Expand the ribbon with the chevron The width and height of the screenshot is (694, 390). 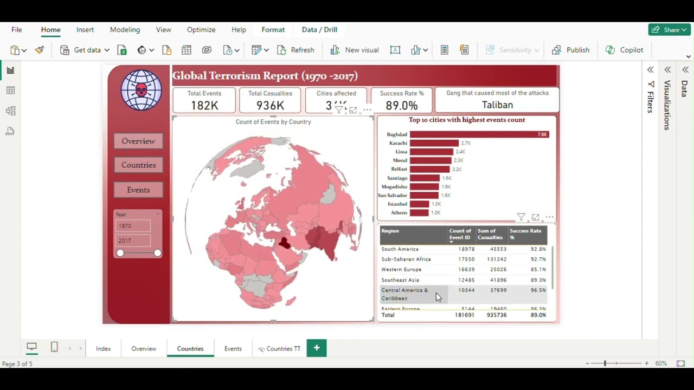pos(689,56)
